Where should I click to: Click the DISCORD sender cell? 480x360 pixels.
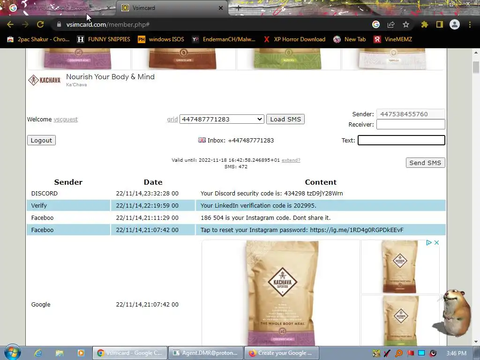coord(45,194)
